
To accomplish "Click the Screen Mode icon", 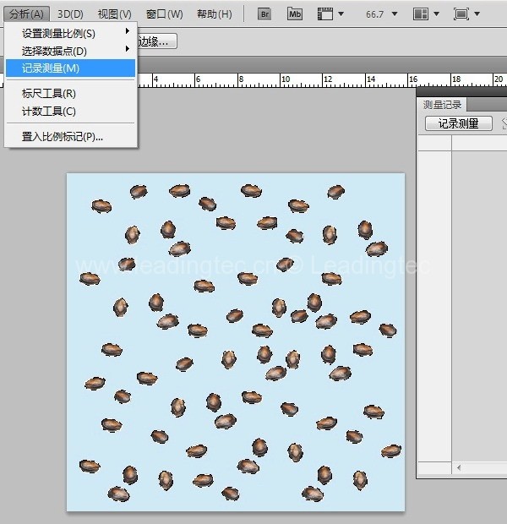I will (x=466, y=14).
